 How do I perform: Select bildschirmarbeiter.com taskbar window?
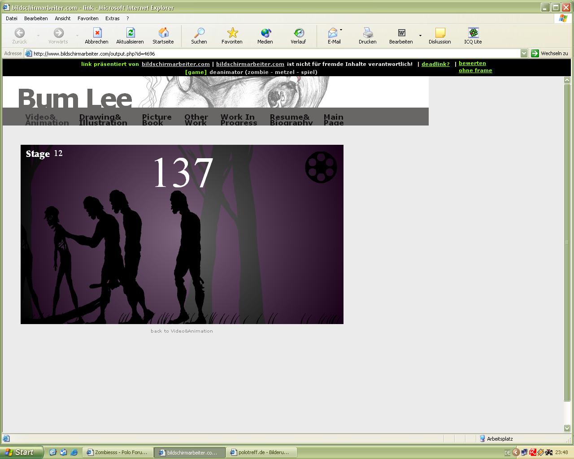pyautogui.click(x=189, y=453)
